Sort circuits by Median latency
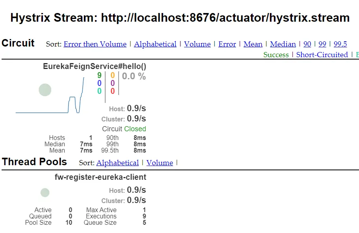This screenshot has height=233, width=359. pyautogui.click(x=283, y=44)
